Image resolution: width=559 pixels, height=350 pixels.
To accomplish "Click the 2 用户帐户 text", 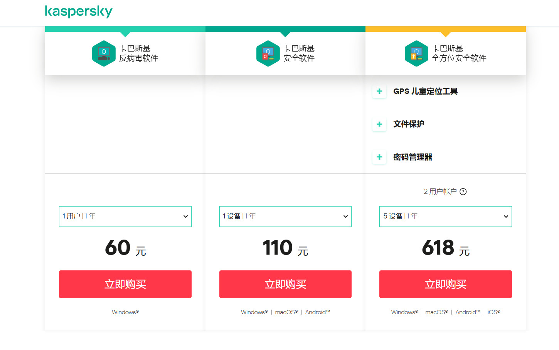I will pyautogui.click(x=440, y=192).
